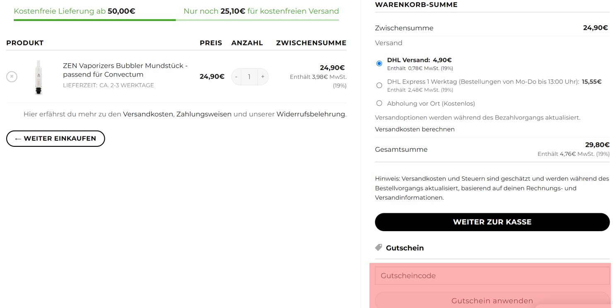
Task: Click 'Kostenfreie Lieferung ab 50,00€' text
Action: pyautogui.click(x=75, y=11)
